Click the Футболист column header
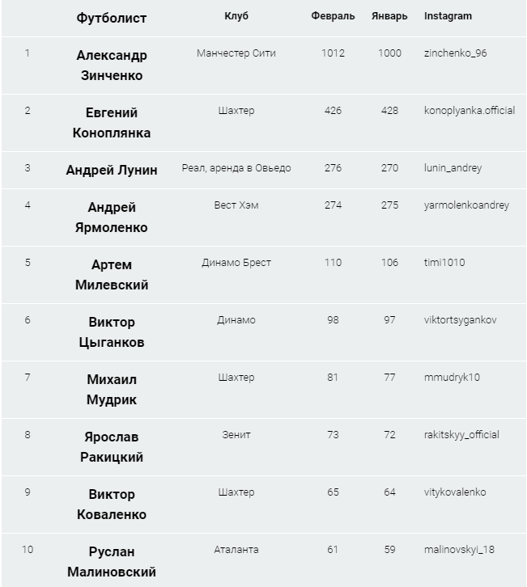 (112, 17)
